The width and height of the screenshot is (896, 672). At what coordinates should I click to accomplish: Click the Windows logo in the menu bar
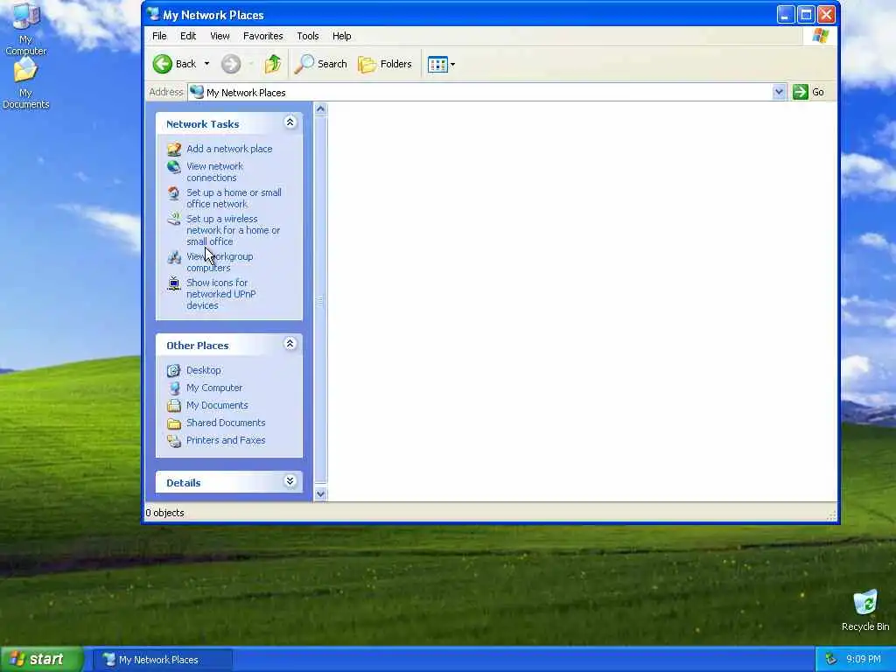tap(821, 35)
